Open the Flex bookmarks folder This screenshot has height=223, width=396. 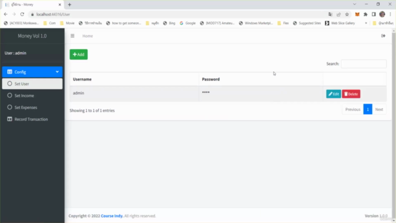(x=283, y=23)
